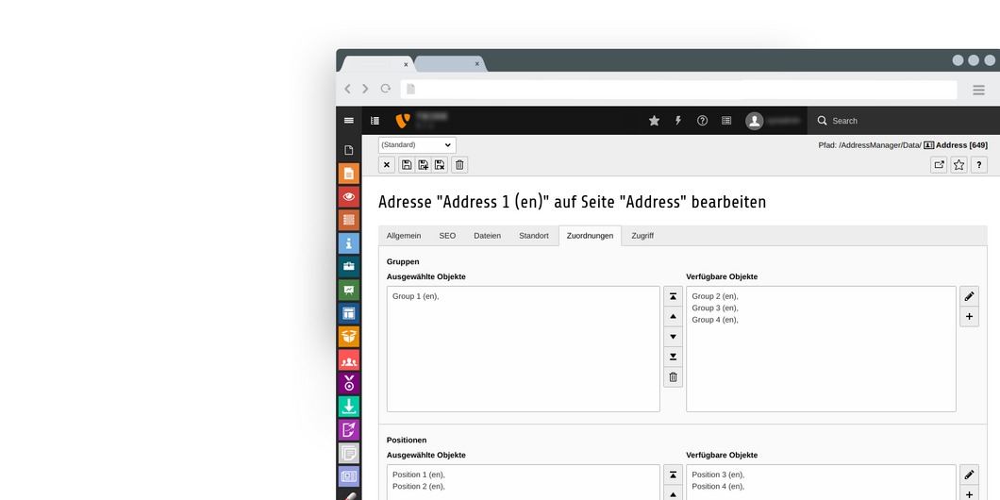
Task: Open record in new window icon
Action: point(939,164)
